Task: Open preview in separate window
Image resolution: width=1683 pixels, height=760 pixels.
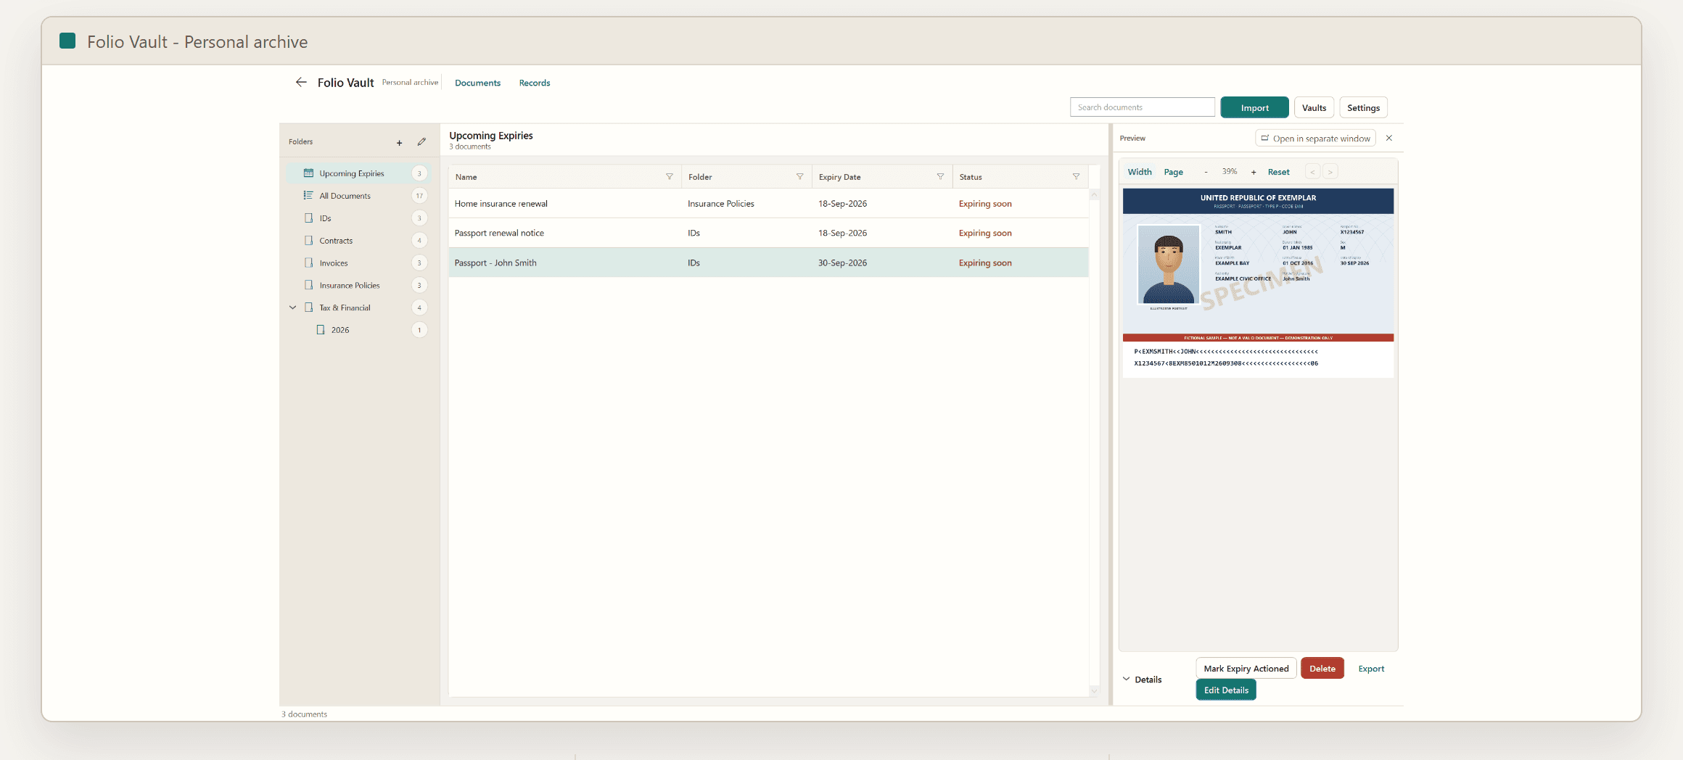Action: 1315,139
